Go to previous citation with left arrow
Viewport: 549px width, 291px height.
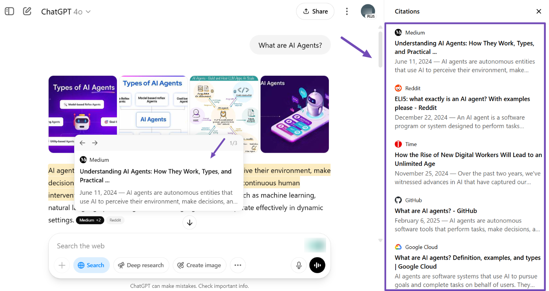coord(82,143)
